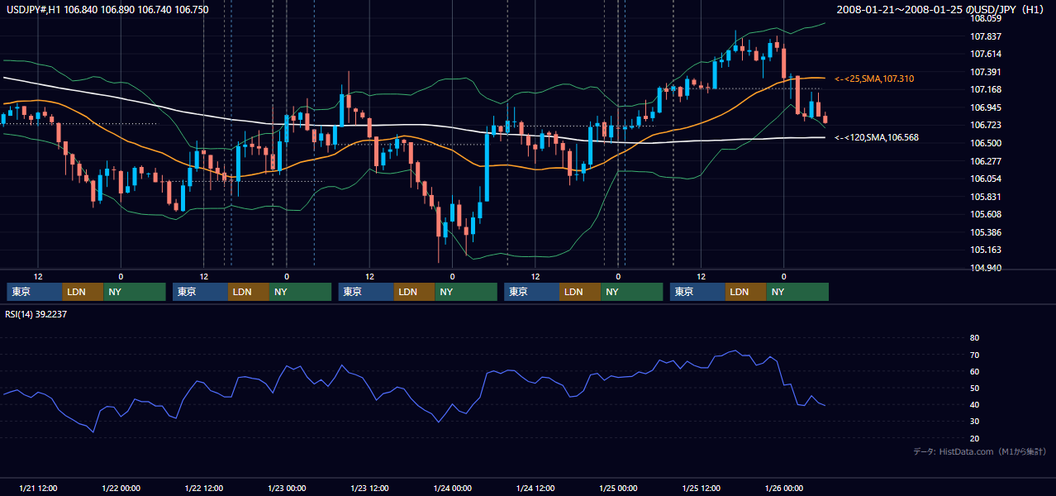This screenshot has width=1056, height=496.
Task: Select the LDN session block for January 21
Action: click(83, 292)
